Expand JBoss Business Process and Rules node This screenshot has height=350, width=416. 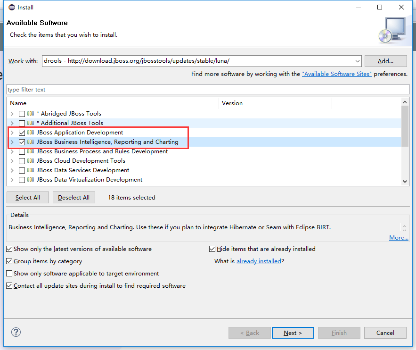tap(12, 151)
